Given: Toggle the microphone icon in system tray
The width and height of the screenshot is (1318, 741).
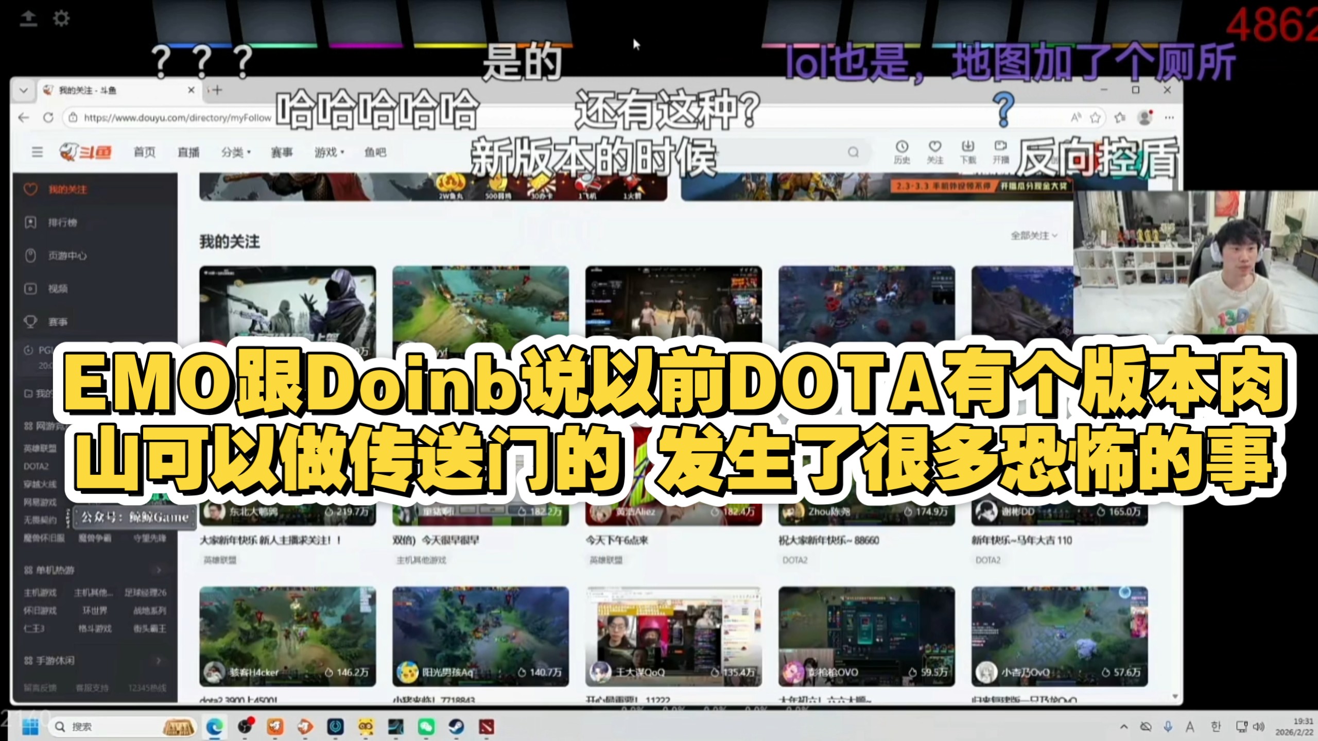Looking at the screenshot, I should click(x=1168, y=727).
